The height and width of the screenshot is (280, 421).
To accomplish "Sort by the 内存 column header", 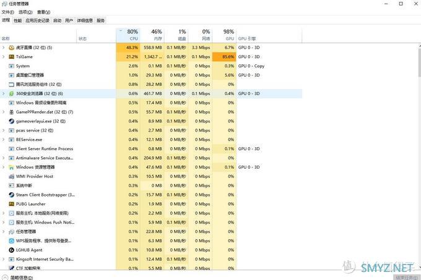I will 152,35.
